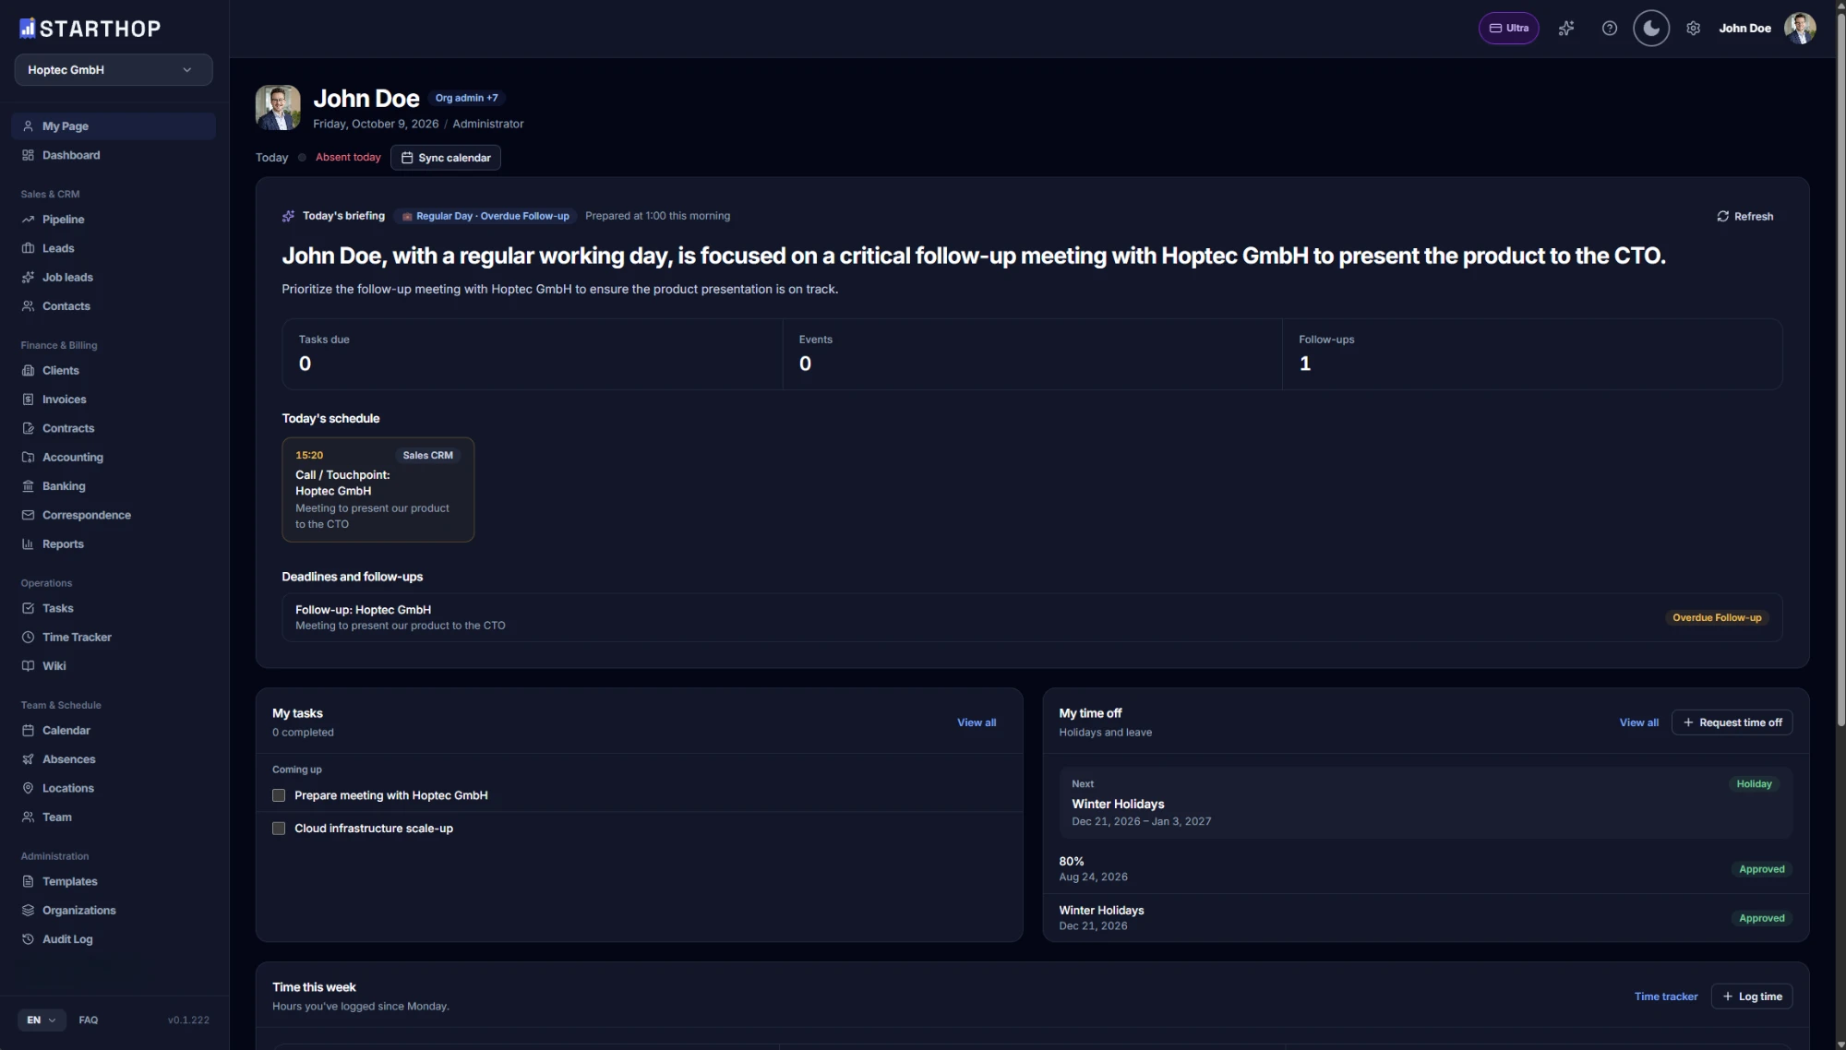Go to My Page in sidebar
The height and width of the screenshot is (1050, 1846).
point(114,126)
